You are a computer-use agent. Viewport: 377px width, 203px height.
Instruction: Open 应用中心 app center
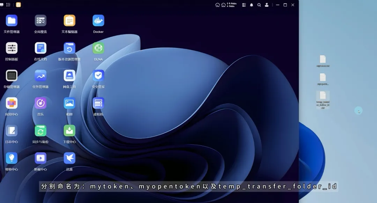point(12,103)
